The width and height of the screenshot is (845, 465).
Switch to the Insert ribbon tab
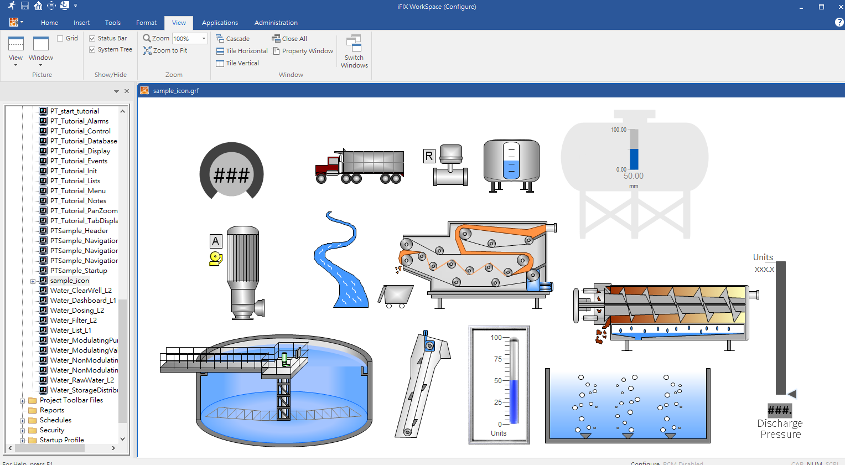click(x=81, y=23)
